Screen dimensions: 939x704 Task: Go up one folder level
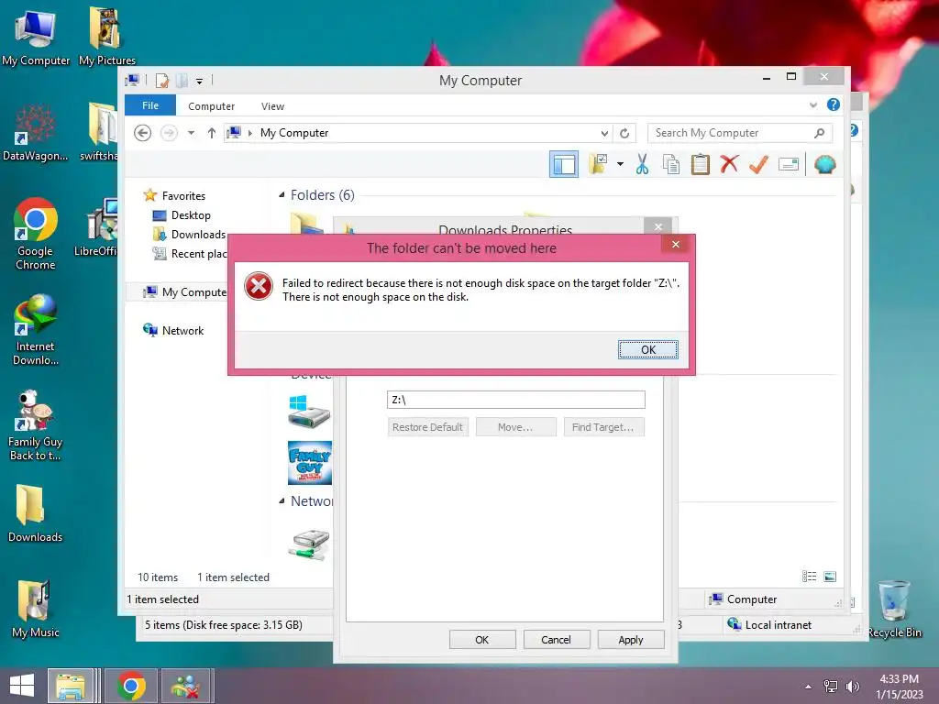212,133
